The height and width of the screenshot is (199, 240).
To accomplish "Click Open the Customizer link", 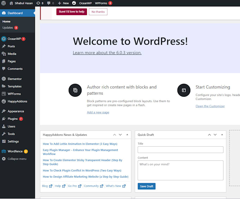I will pos(210,106).
